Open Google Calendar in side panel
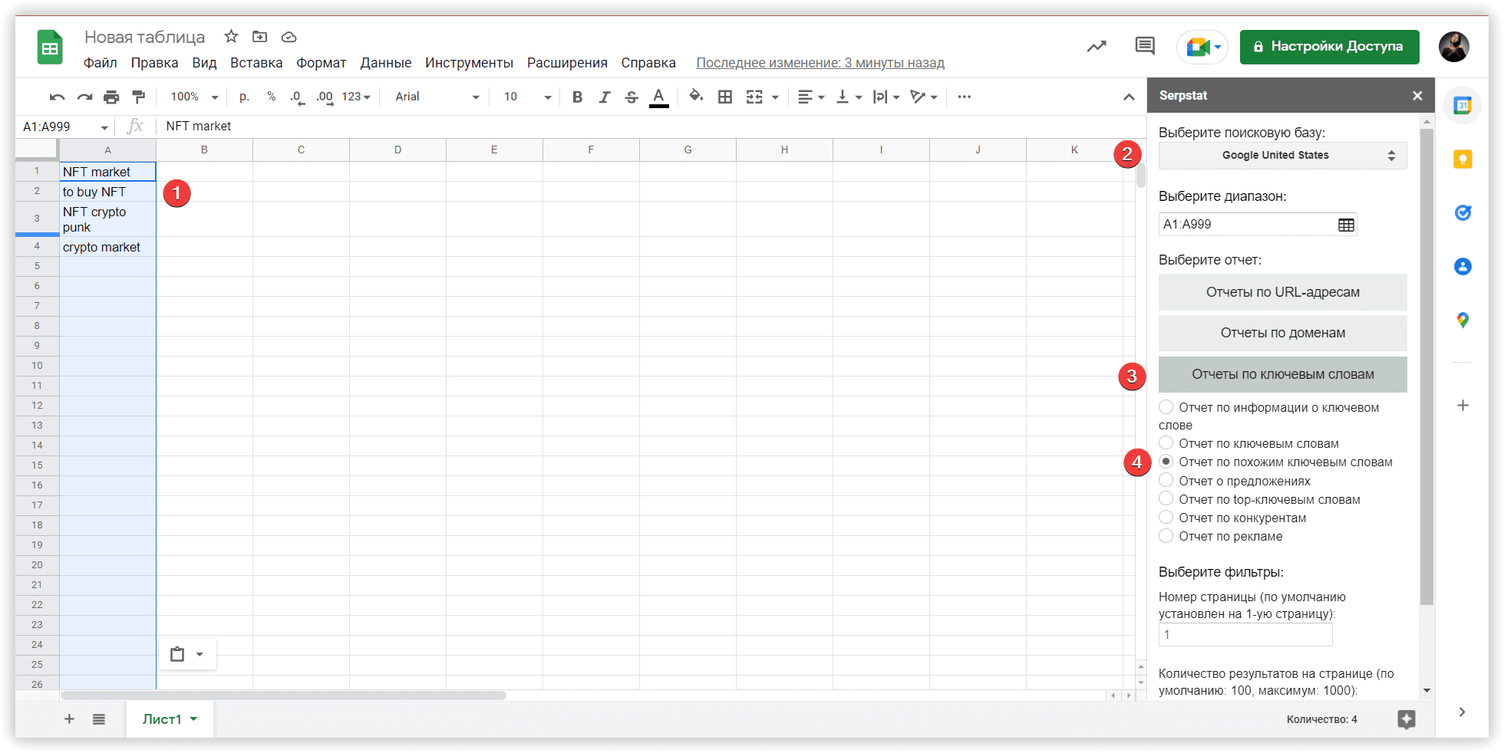Image resolution: width=1504 pixels, height=753 pixels. tap(1463, 105)
